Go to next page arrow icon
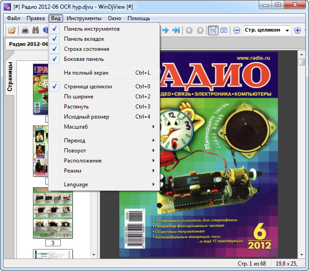 pos(165,30)
